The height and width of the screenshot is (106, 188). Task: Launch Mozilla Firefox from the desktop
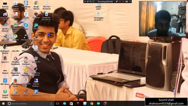16,82
